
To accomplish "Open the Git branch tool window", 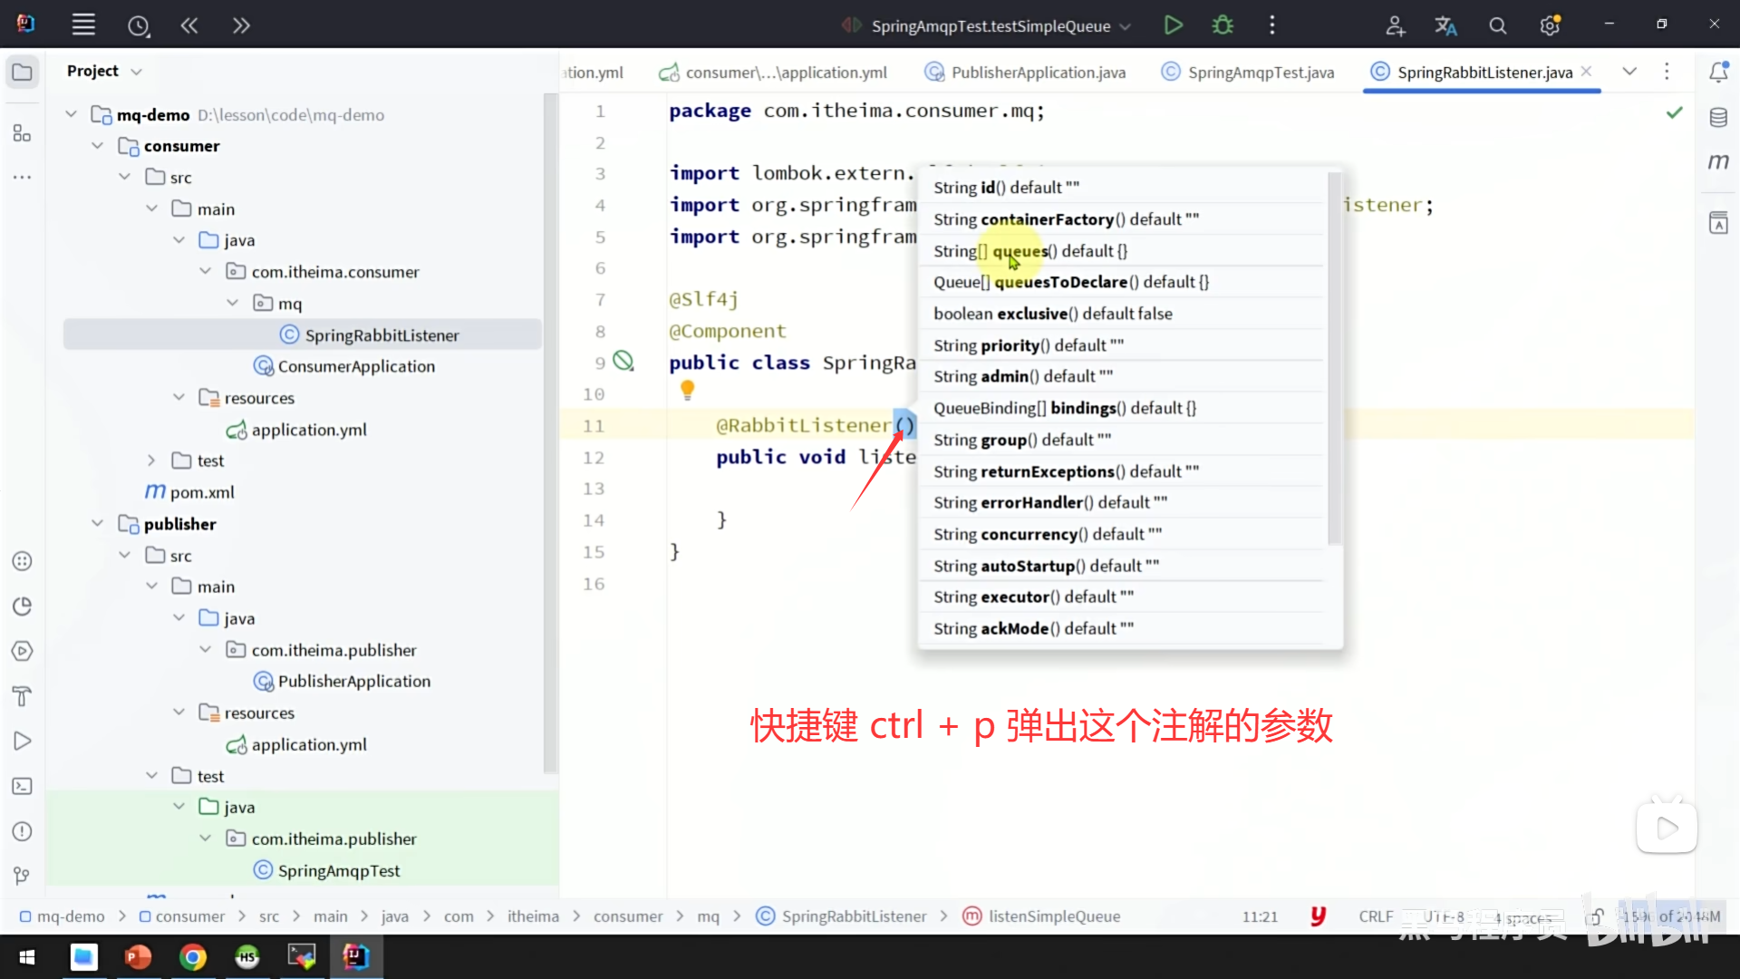I will (x=22, y=876).
